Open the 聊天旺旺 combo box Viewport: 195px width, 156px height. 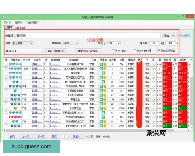[x=31, y=51]
